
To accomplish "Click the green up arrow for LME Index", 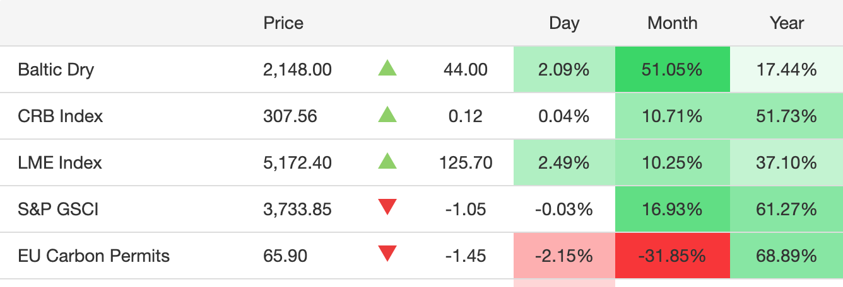I will 387,161.
